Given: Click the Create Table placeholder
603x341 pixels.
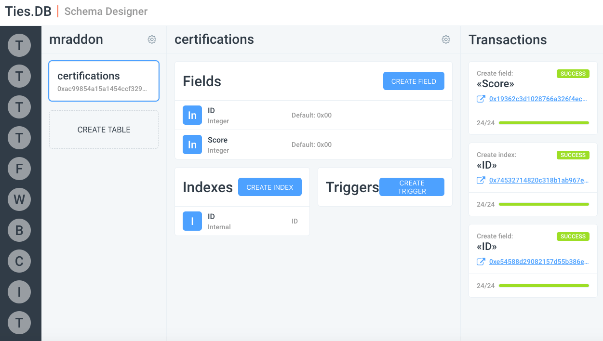Looking at the screenshot, I should click(x=104, y=130).
